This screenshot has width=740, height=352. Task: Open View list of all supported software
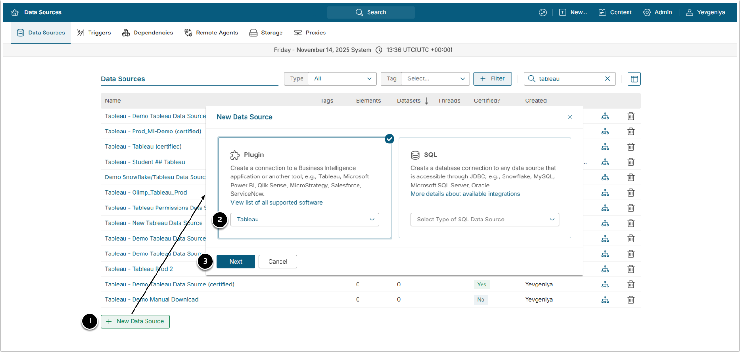(276, 203)
